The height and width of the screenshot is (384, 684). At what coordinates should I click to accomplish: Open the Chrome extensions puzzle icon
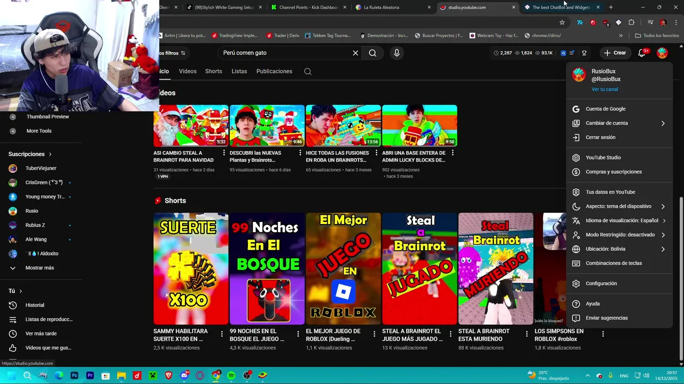tap(632, 22)
